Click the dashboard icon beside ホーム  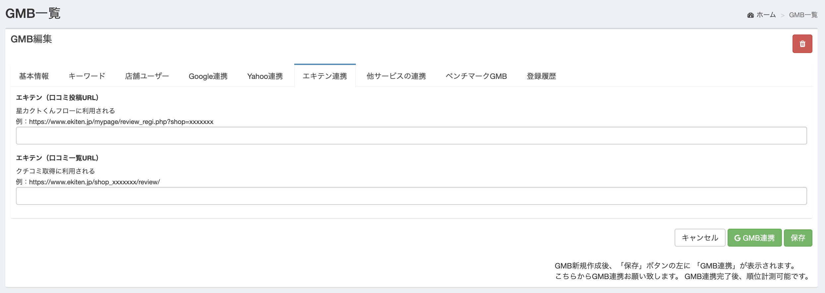pyautogui.click(x=750, y=15)
